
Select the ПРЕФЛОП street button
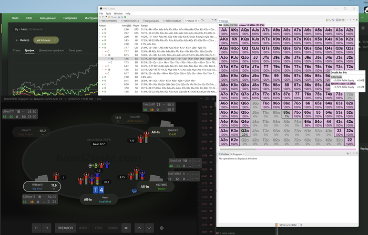pos(65,228)
